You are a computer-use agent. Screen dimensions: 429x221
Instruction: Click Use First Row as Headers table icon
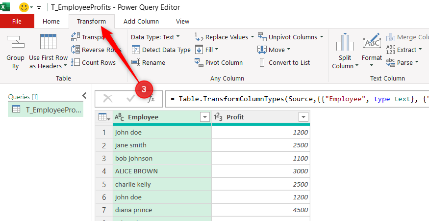pos(48,42)
